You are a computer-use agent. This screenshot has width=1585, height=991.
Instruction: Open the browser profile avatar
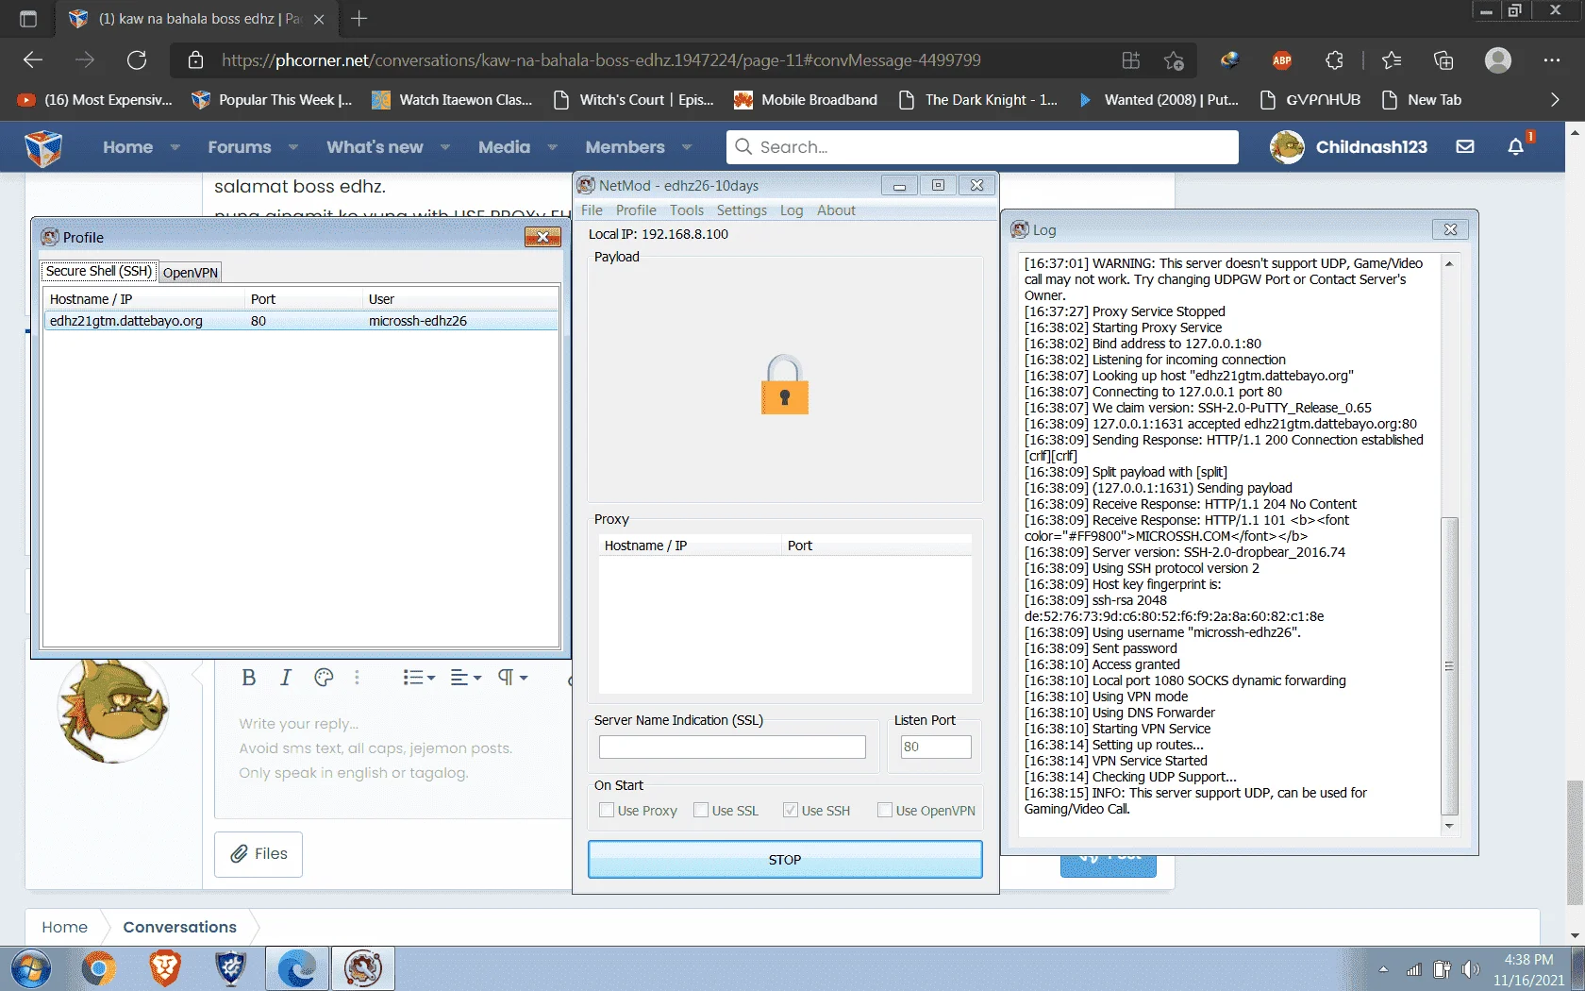pos(1498,60)
